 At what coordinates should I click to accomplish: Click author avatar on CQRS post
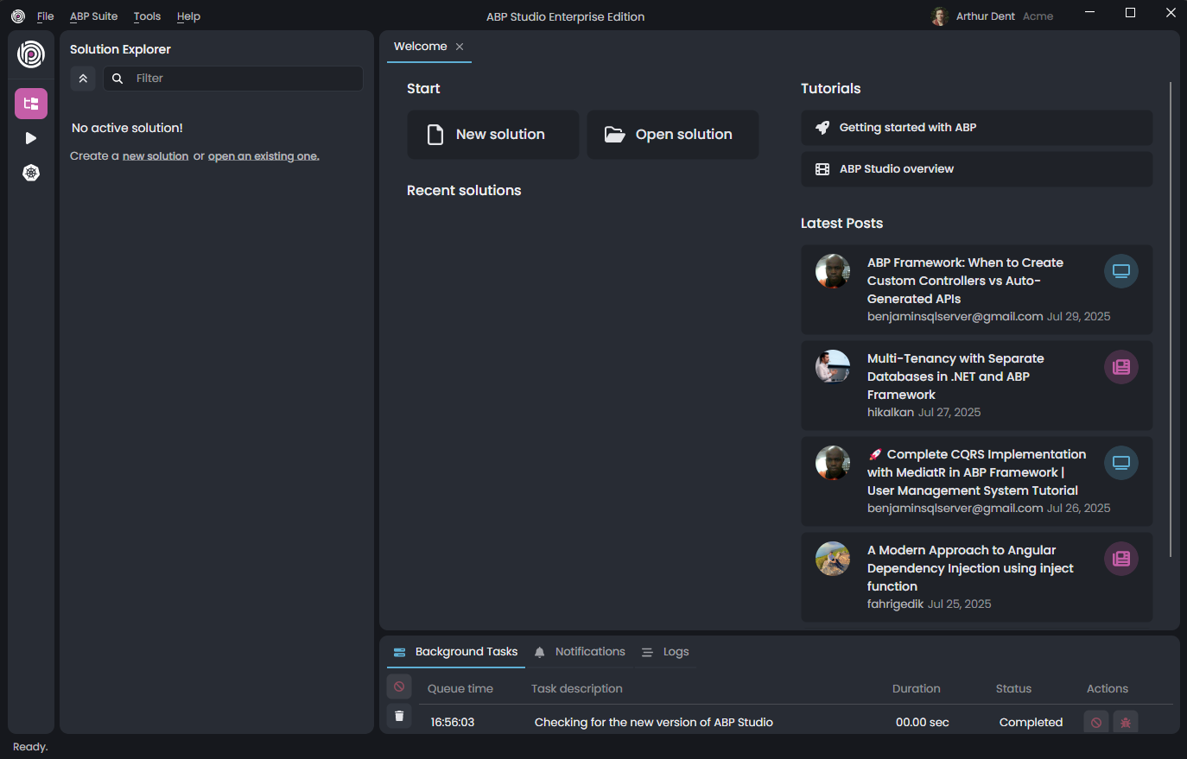tap(833, 463)
